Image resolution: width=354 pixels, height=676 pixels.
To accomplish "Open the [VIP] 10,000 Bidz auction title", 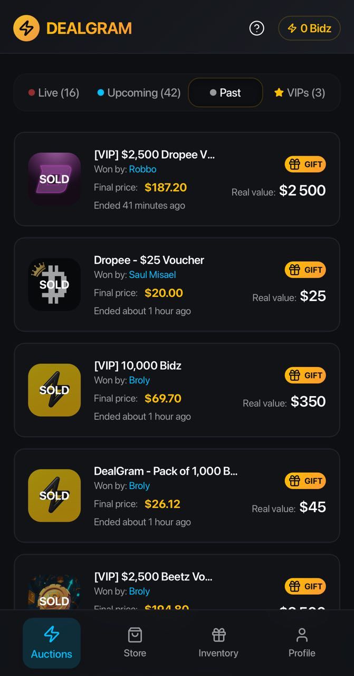I will point(138,365).
